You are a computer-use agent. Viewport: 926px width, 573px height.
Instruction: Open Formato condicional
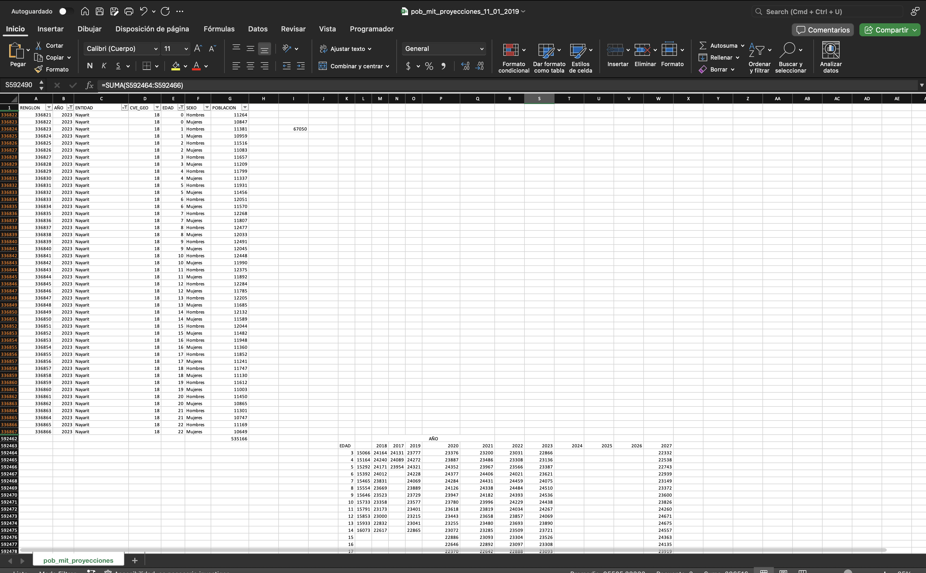point(514,57)
